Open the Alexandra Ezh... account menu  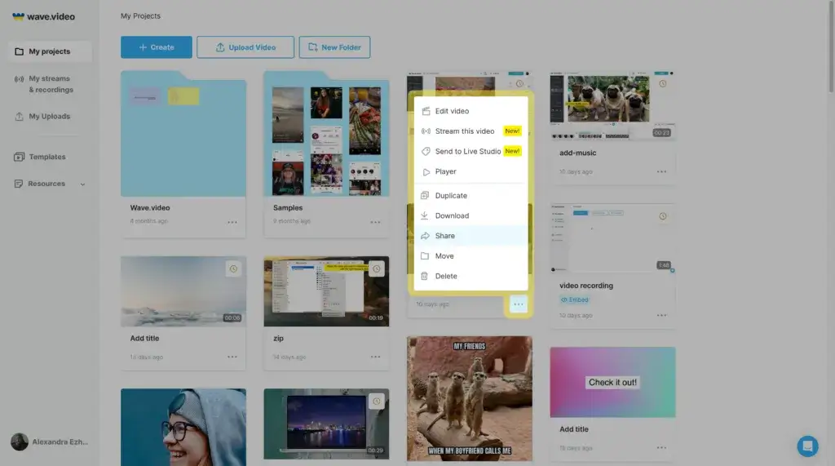pos(50,442)
